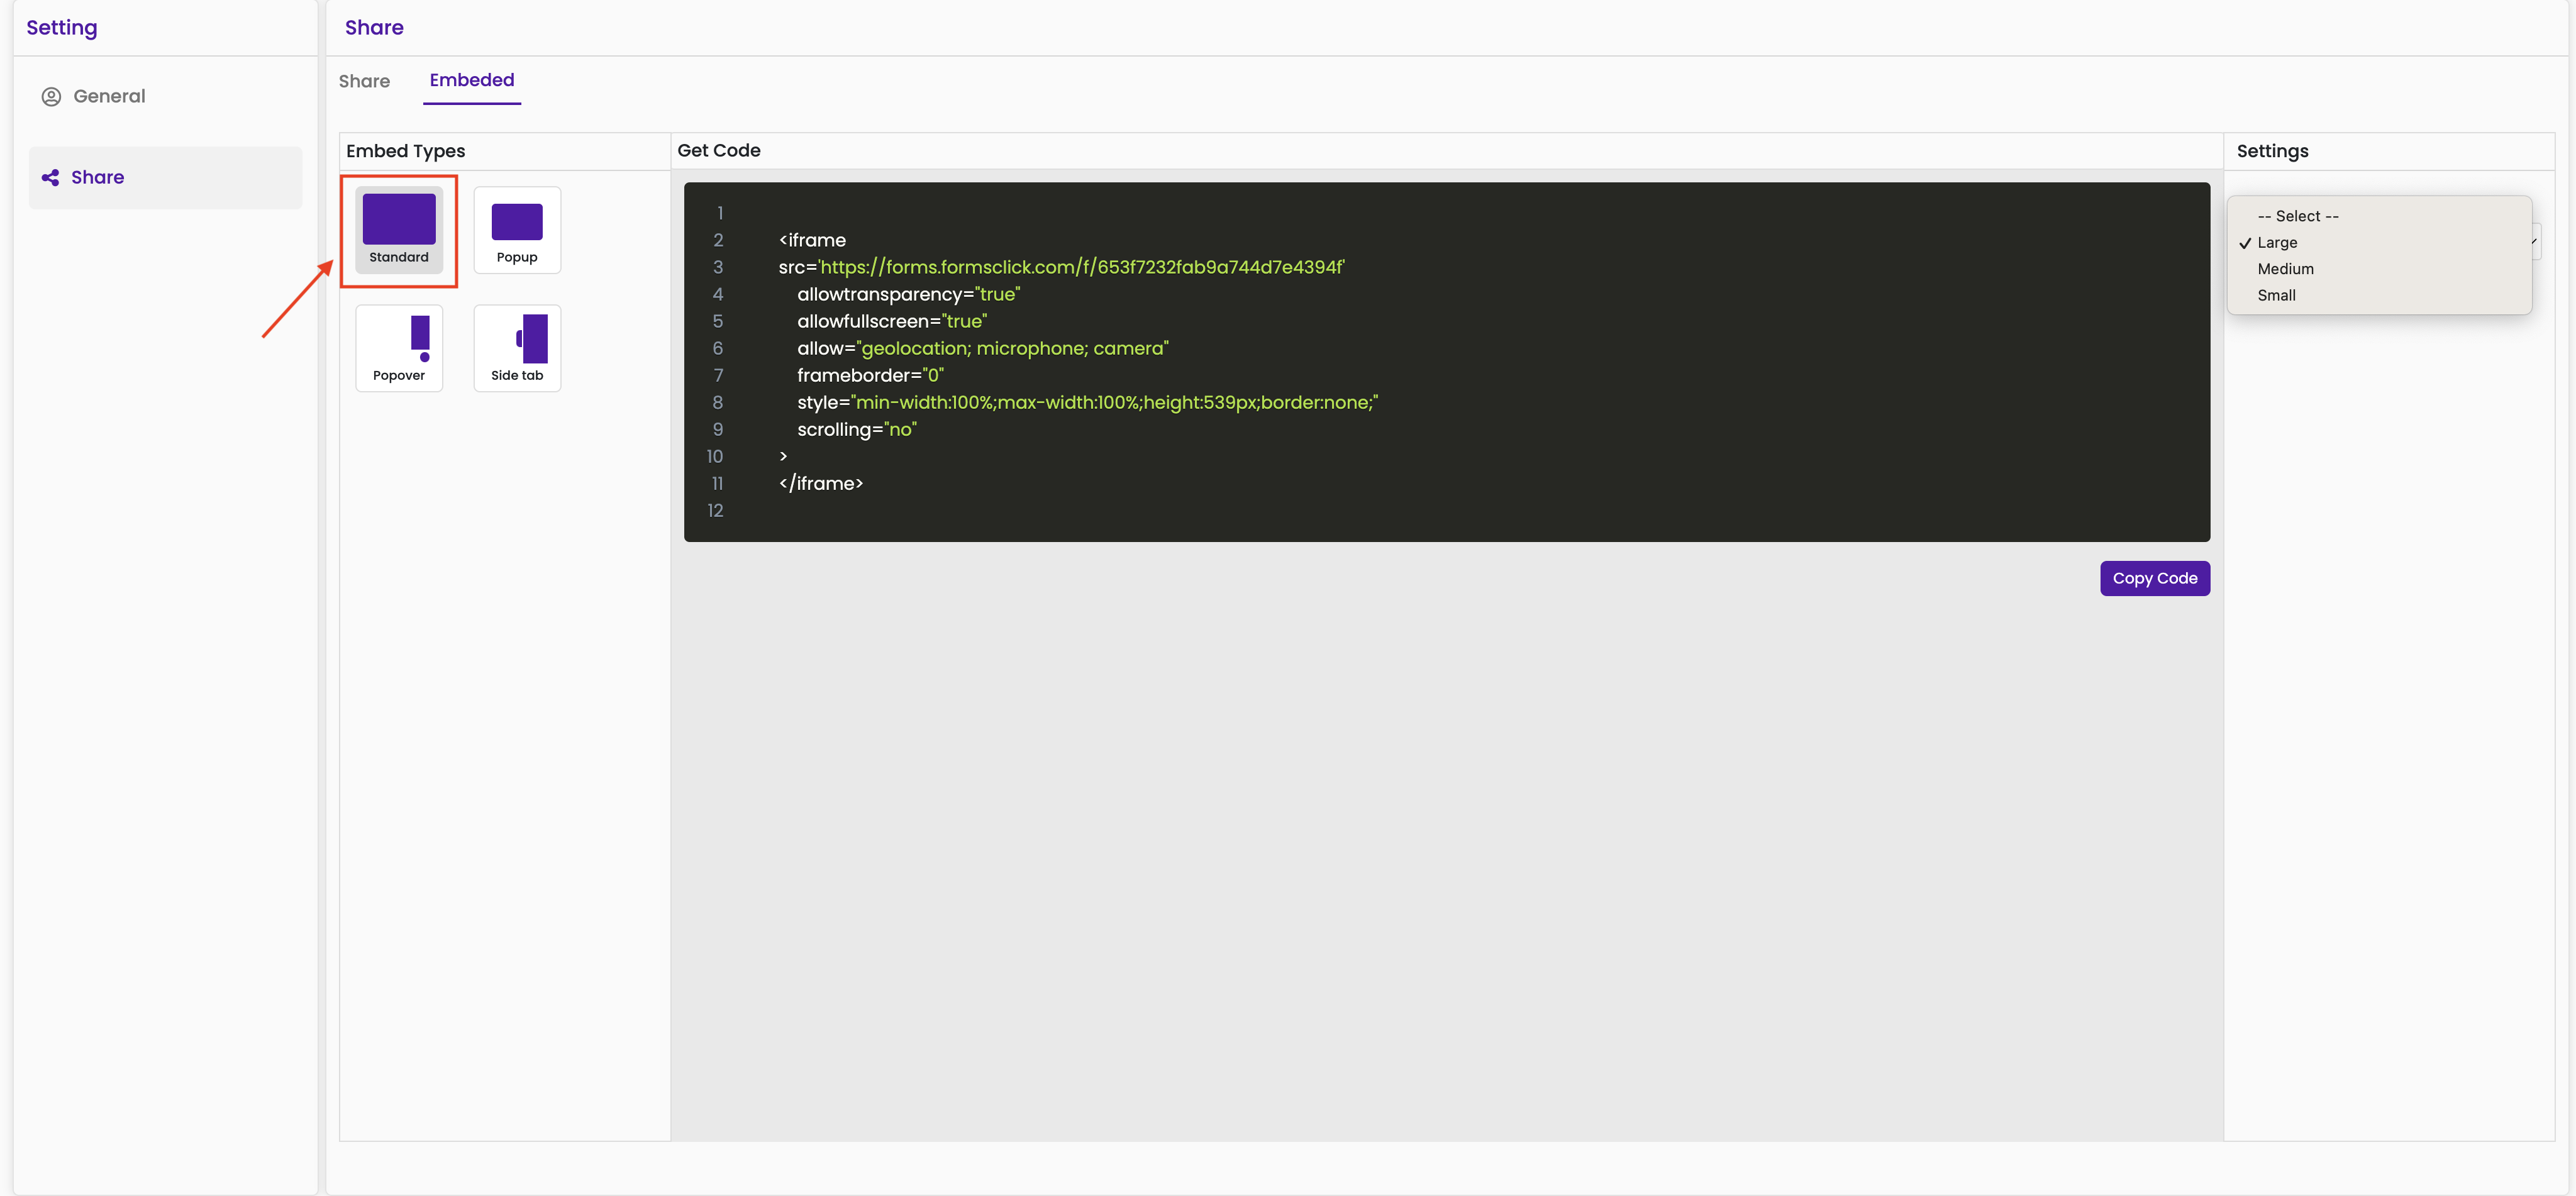The image size is (2576, 1196).
Task: Click the opening <iframe tag line
Action: [812, 240]
